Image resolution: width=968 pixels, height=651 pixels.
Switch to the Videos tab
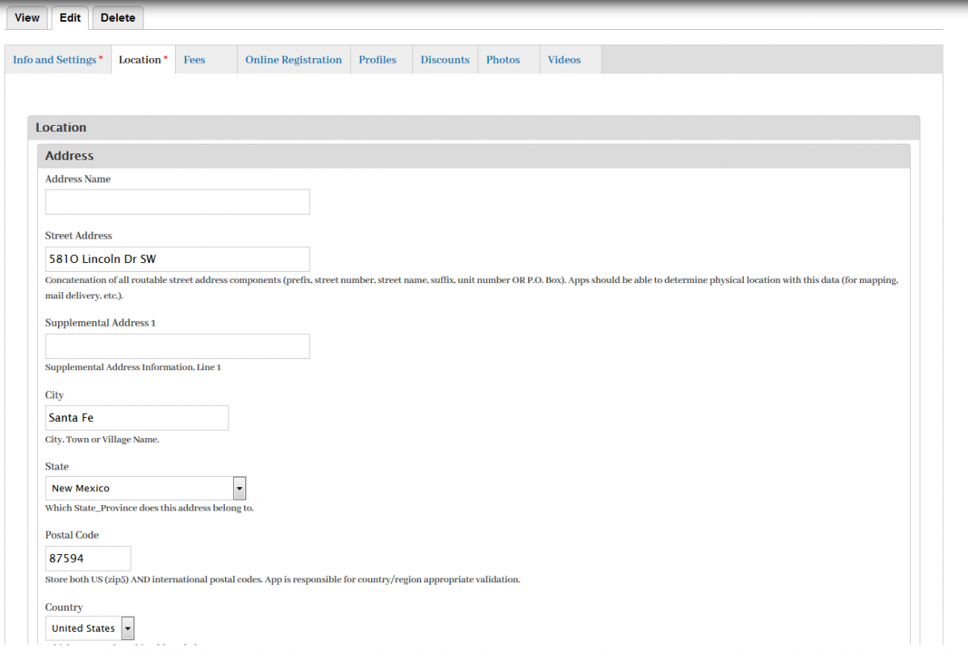pos(564,60)
